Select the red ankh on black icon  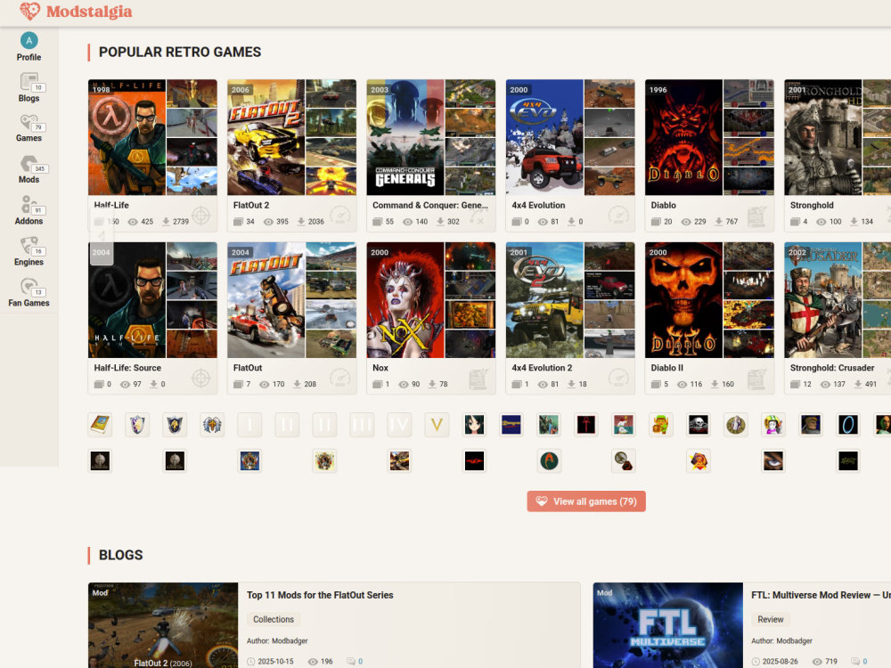coord(586,424)
